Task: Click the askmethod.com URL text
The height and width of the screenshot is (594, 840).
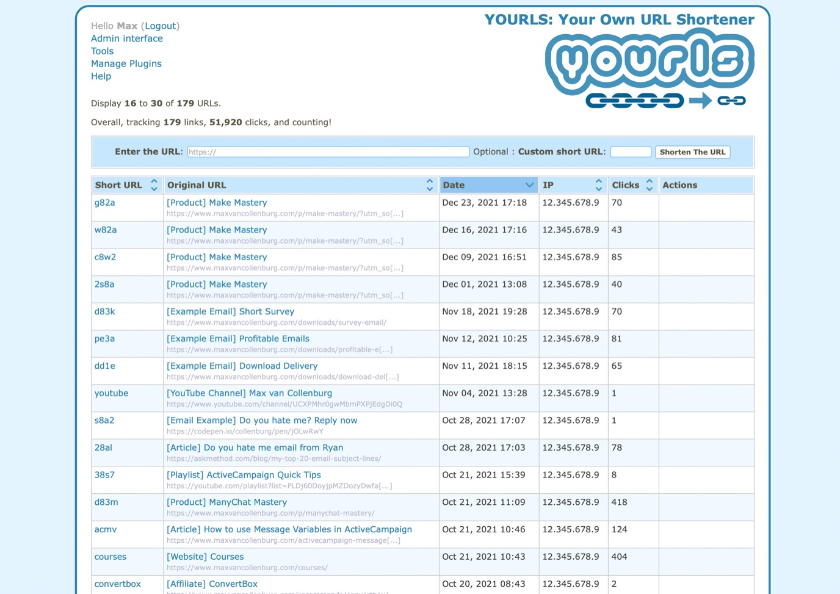Action: tap(273, 458)
